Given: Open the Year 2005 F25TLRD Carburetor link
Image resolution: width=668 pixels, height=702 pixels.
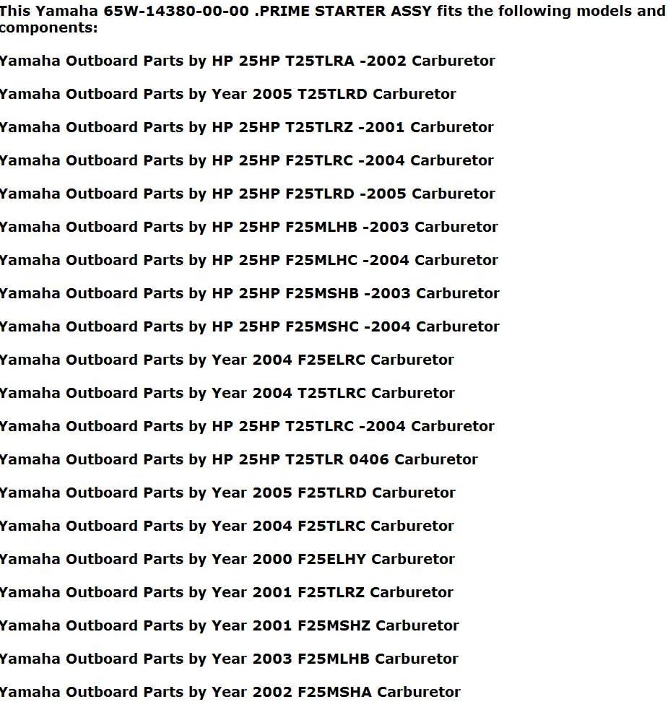Looking at the screenshot, I should 227,493.
